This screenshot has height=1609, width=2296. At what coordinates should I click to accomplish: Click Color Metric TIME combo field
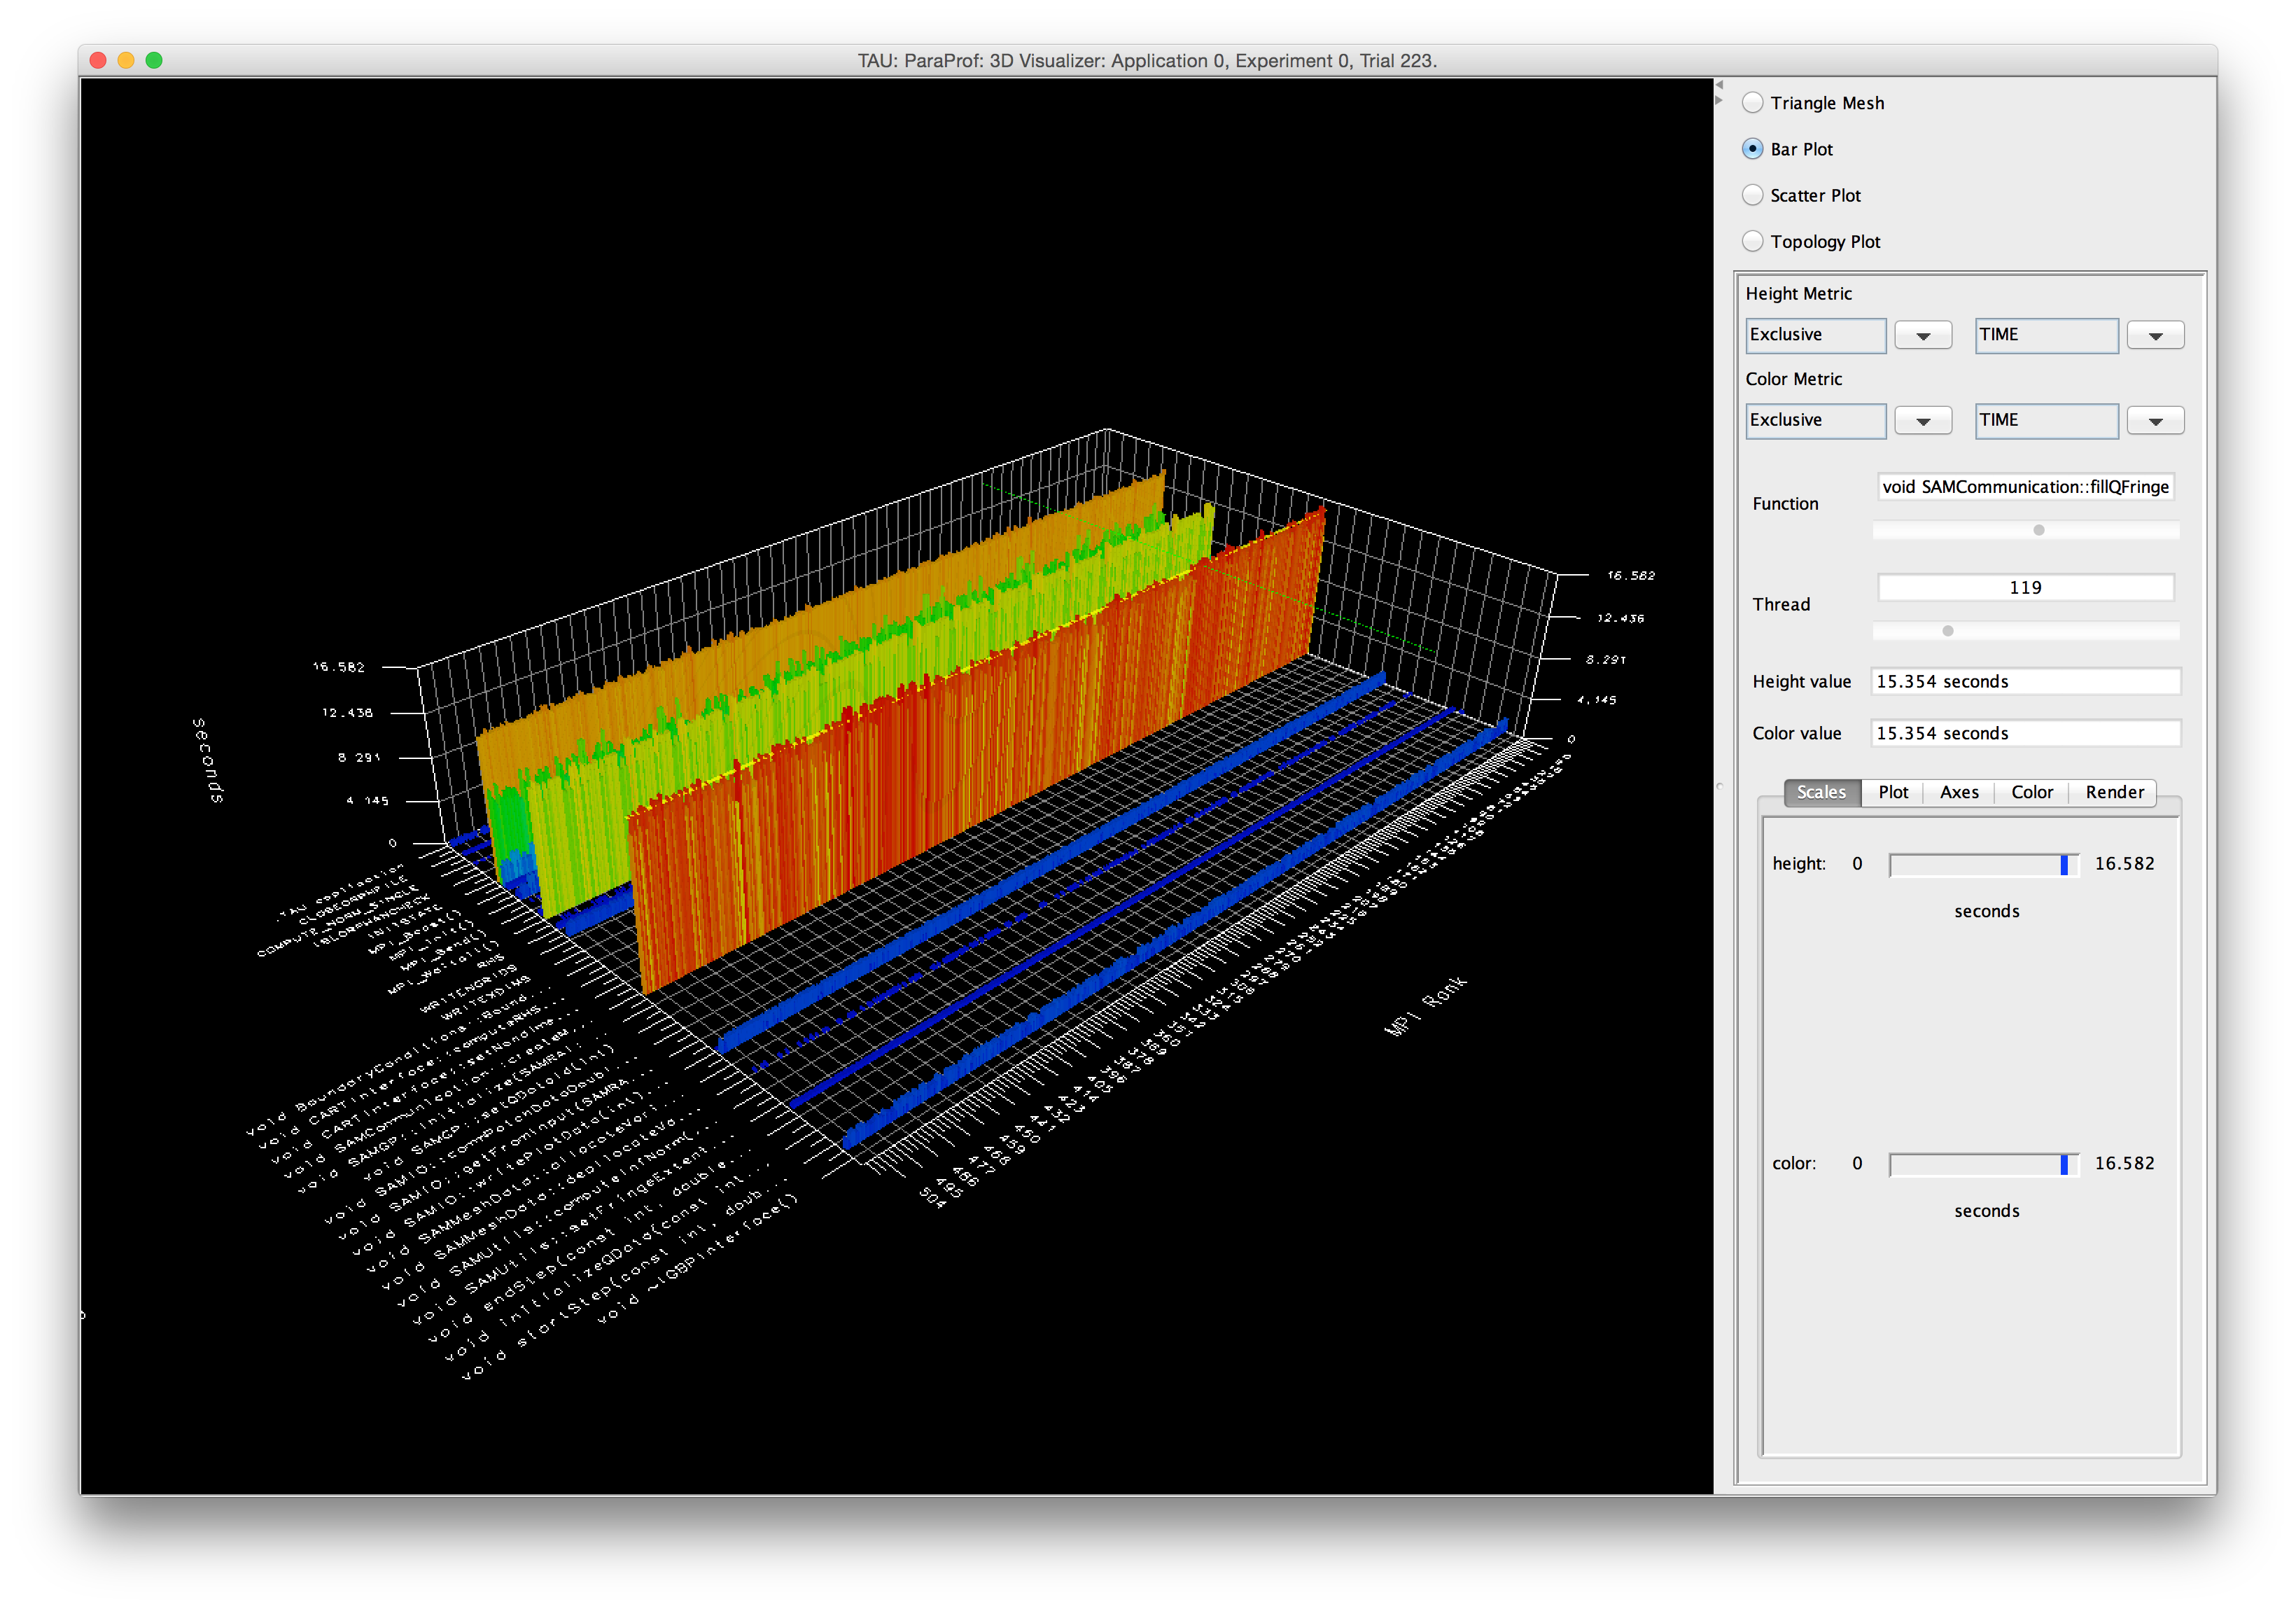(2046, 421)
